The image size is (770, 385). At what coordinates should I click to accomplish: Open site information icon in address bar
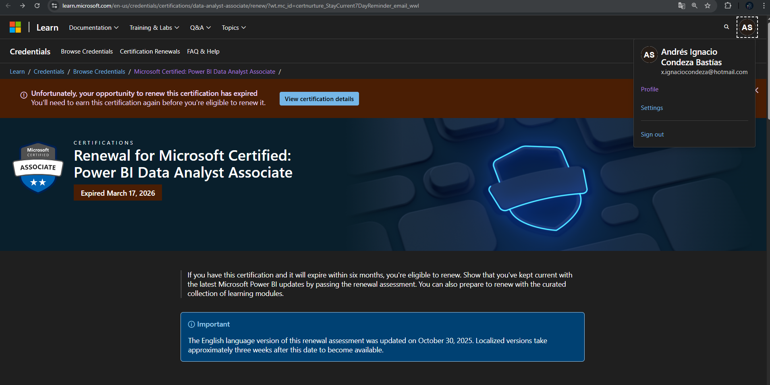point(54,6)
